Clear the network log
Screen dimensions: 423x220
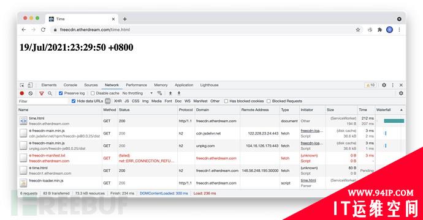[x=31, y=94]
